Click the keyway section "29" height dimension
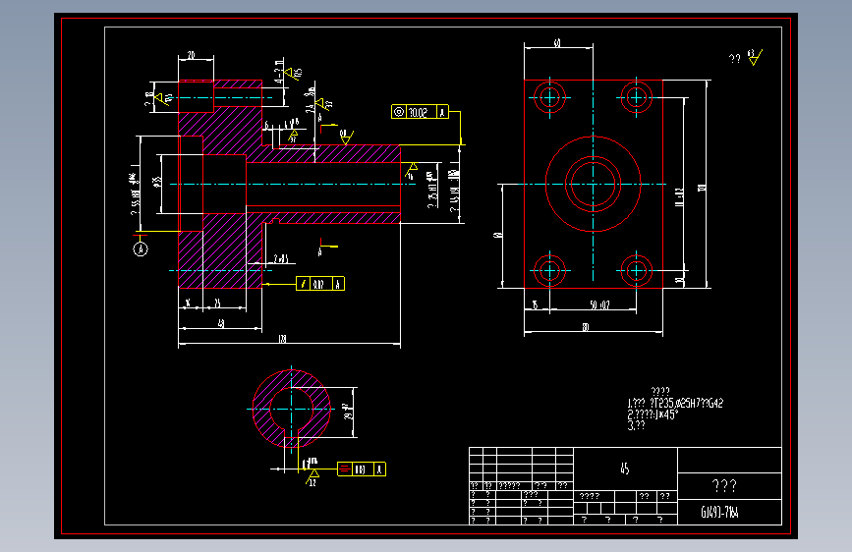The height and width of the screenshot is (552, 852). tap(348, 412)
